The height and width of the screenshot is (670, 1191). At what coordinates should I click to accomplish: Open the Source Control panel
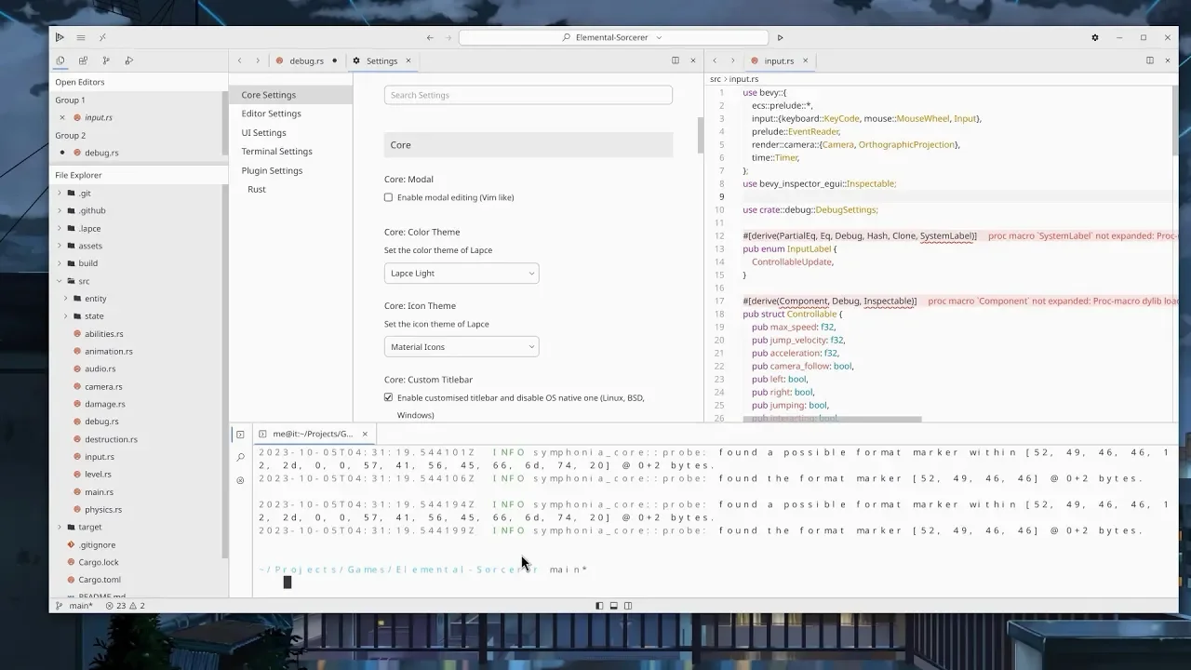click(x=105, y=60)
